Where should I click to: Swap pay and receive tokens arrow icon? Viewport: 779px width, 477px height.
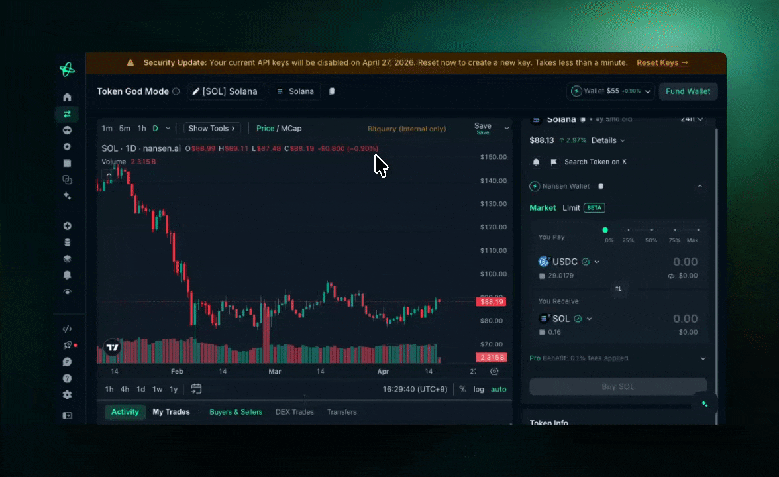pos(618,289)
